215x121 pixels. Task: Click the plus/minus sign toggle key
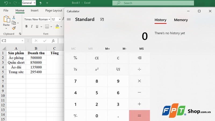pos(76,116)
